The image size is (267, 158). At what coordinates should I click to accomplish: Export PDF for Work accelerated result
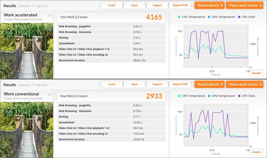pos(180,5)
